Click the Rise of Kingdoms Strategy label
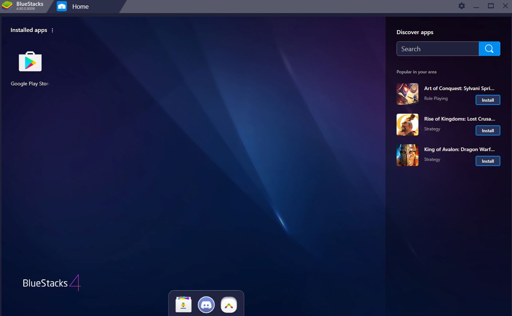Viewport: 512px width, 316px height. pos(432,129)
